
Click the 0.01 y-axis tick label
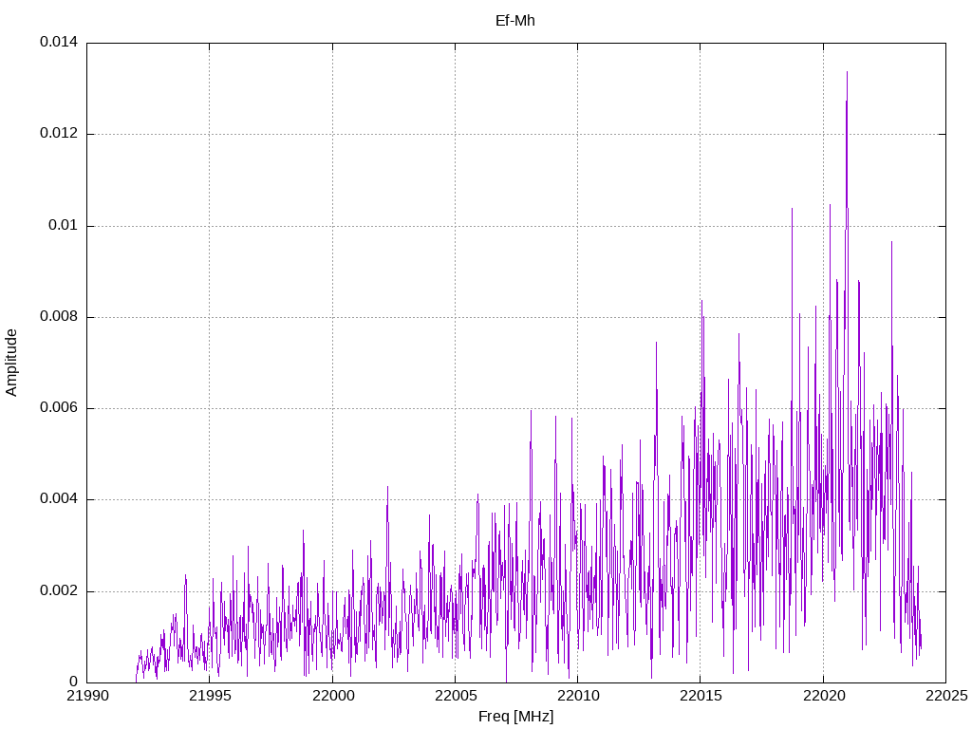point(64,225)
